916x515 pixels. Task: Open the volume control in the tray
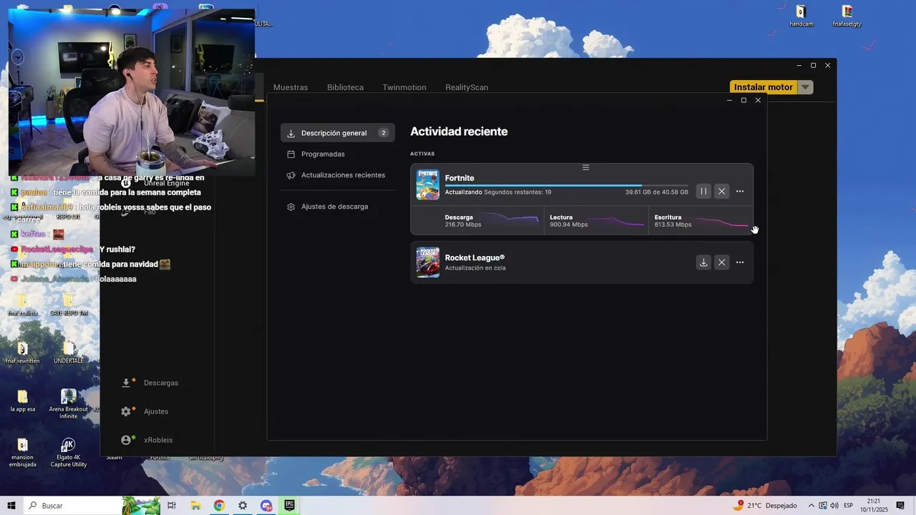tap(834, 506)
